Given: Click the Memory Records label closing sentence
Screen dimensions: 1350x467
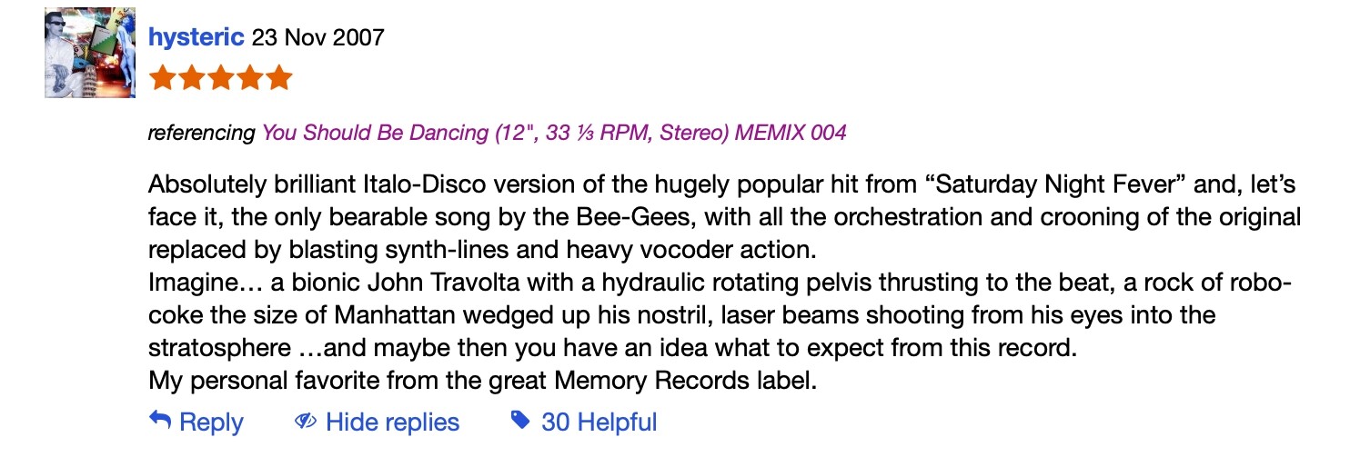Looking at the screenshot, I should [482, 380].
